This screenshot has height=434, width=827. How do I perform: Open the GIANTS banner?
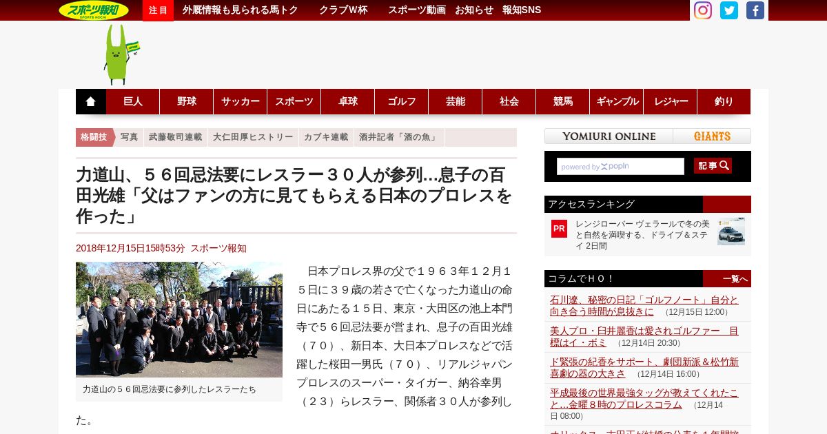coord(712,136)
